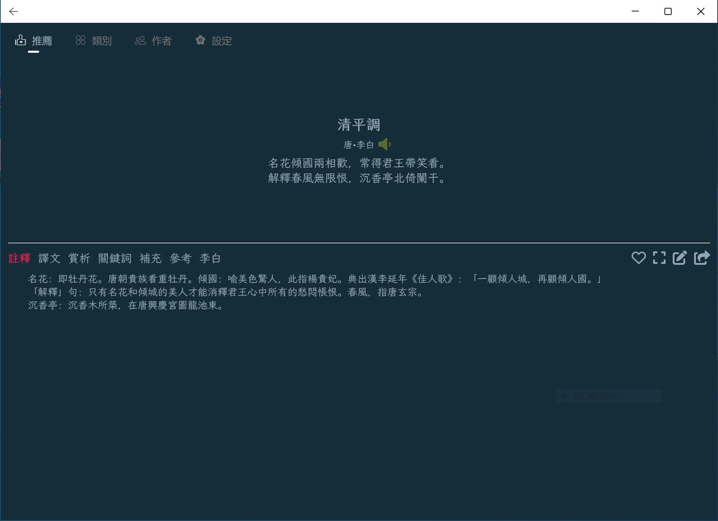The image size is (718, 521).
Task: Click the author text 唐•李白
Action: 358,145
